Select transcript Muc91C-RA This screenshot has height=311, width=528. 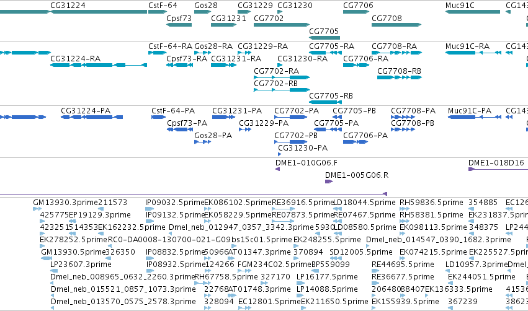[x=473, y=53]
